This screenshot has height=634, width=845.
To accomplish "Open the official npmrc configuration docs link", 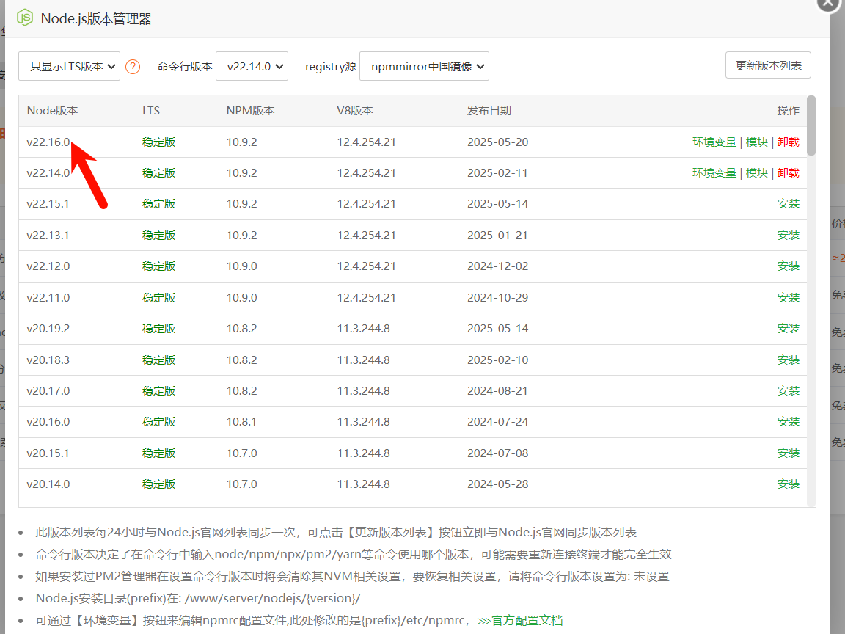I will (x=520, y=621).
